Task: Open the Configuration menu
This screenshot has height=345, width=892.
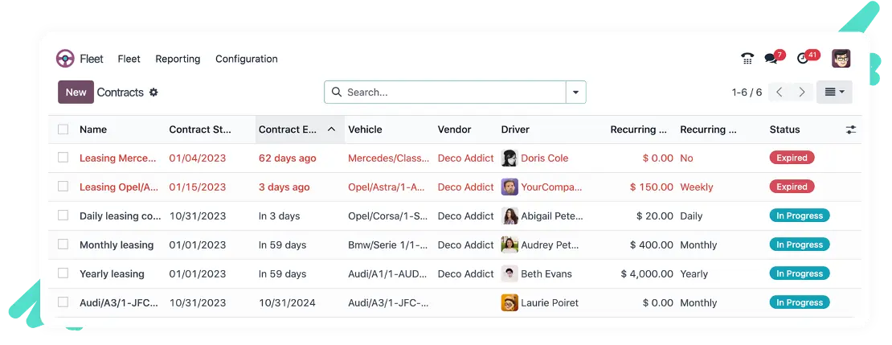Action: pos(247,59)
